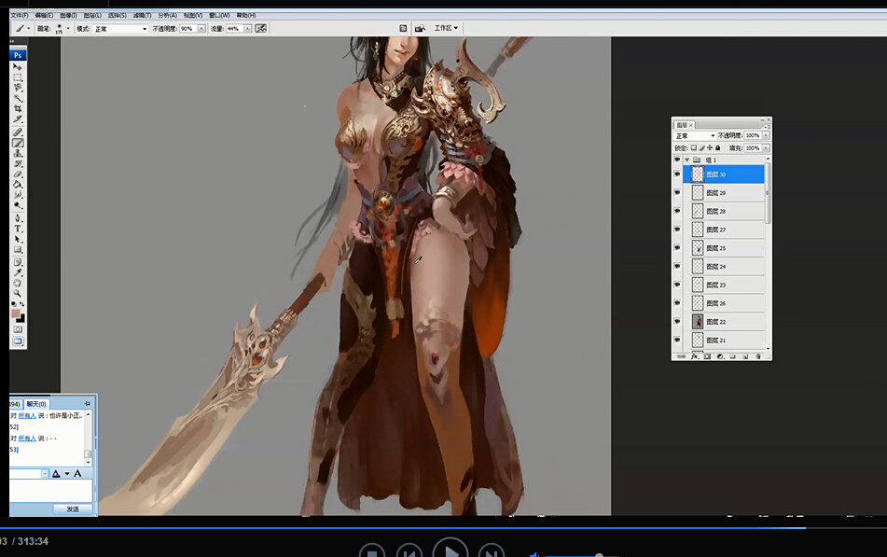Open the brush mode 正常 dropdown

121,29
